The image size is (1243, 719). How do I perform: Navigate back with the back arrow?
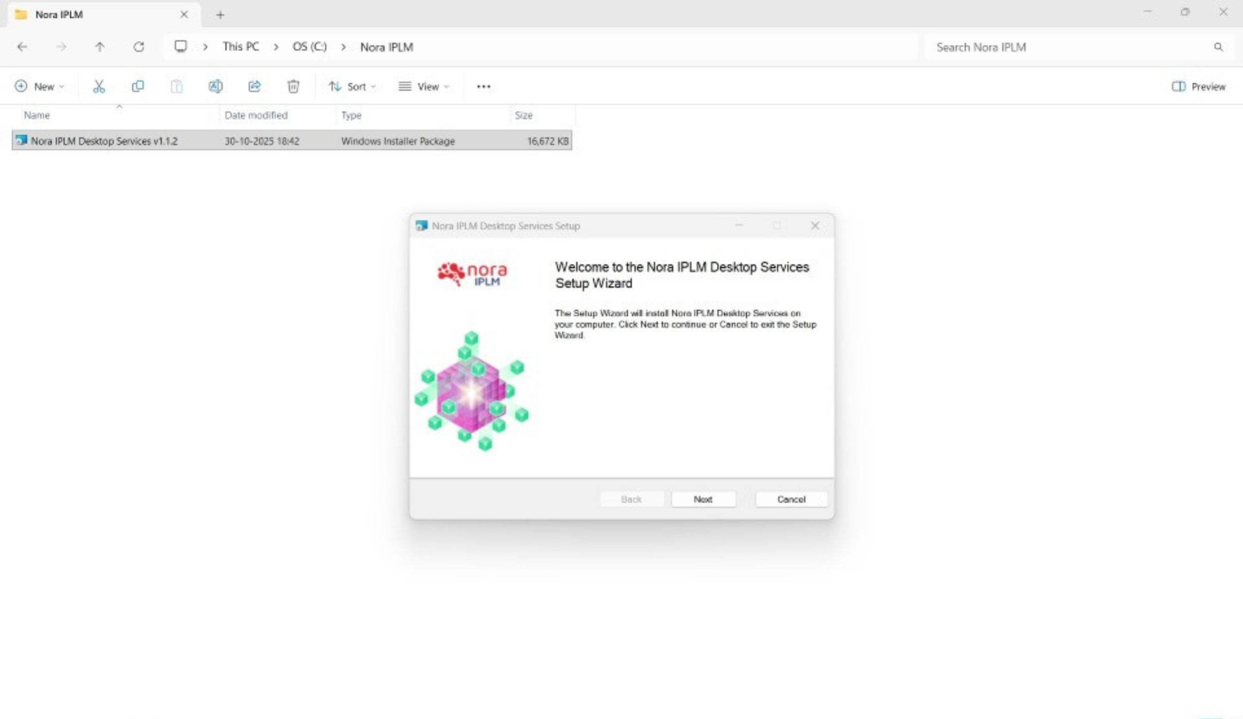[x=22, y=47]
